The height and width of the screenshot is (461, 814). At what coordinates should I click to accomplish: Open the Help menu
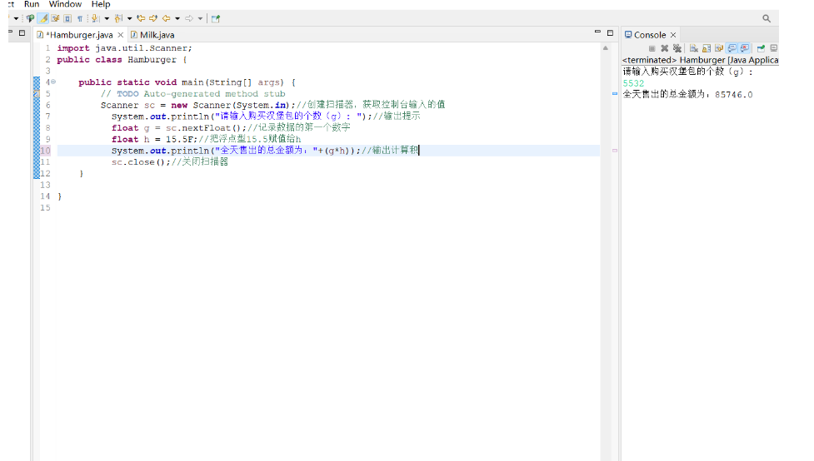[101, 4]
